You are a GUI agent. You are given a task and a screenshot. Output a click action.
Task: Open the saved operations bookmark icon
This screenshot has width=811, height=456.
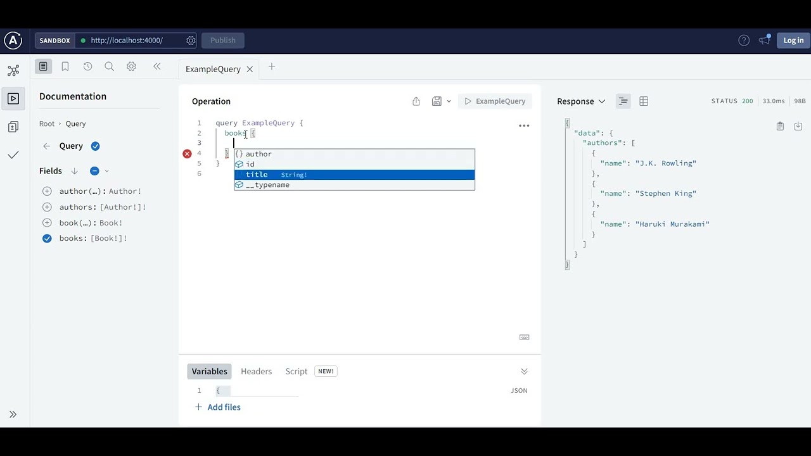coord(65,66)
